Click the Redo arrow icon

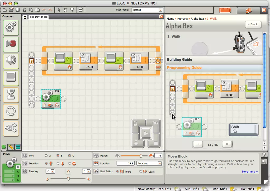point(50,10)
